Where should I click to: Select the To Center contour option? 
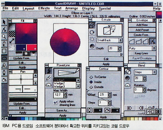98,77
